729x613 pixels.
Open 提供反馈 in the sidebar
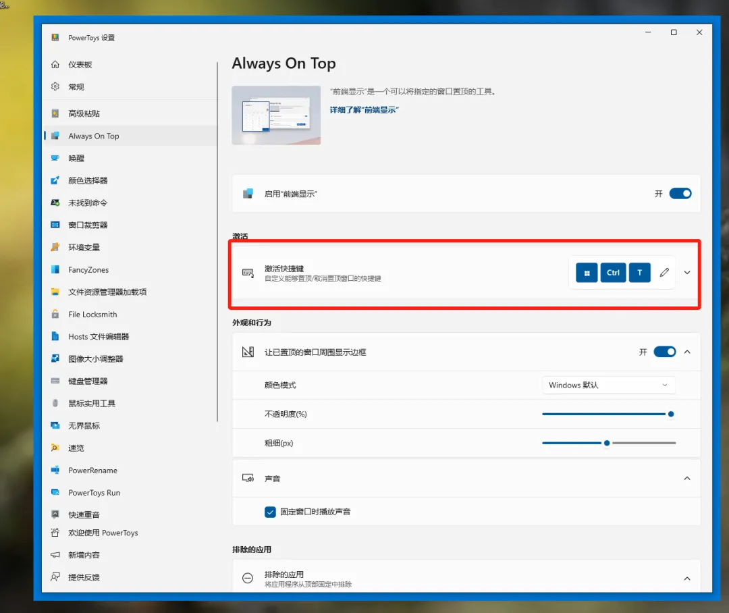pyautogui.click(x=130, y=577)
